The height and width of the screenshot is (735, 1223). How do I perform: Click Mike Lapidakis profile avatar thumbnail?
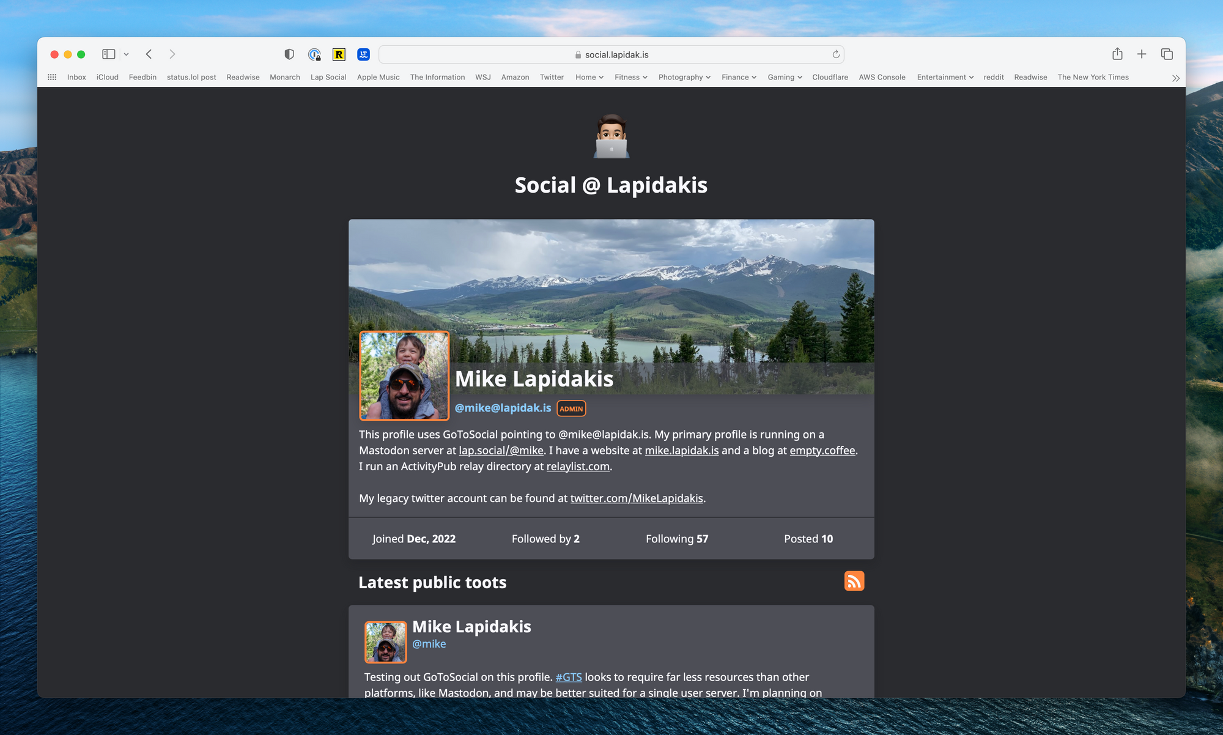click(x=404, y=376)
